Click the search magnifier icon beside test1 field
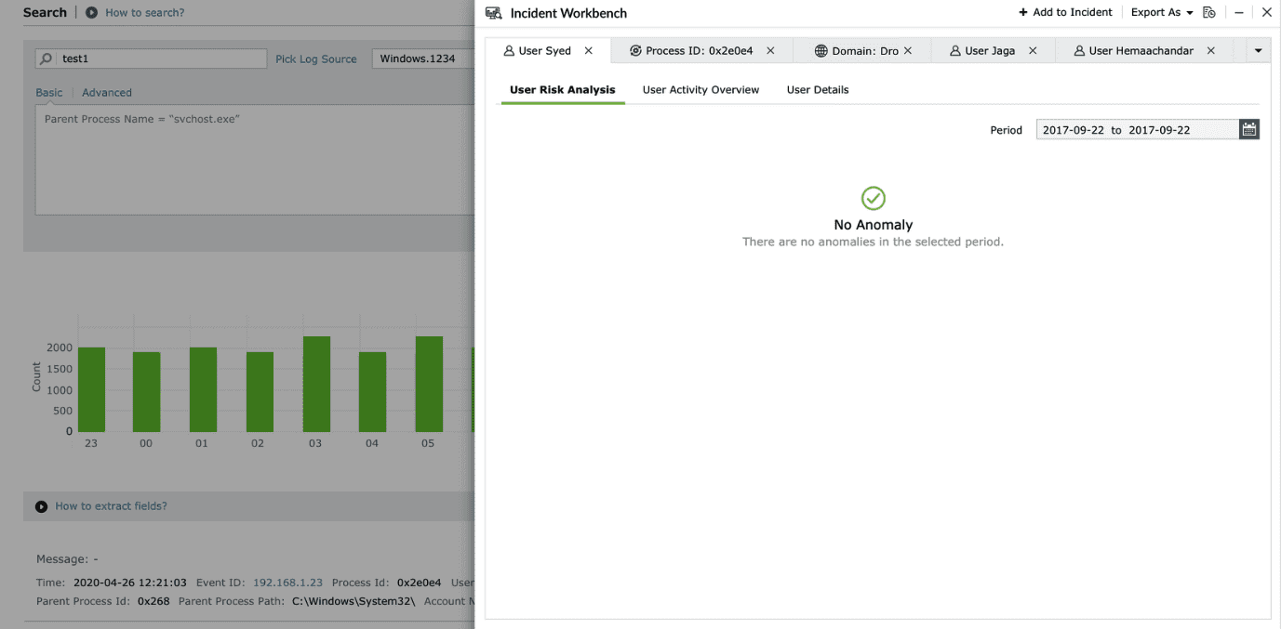Screen dimensions: 1281x629 pos(46,58)
